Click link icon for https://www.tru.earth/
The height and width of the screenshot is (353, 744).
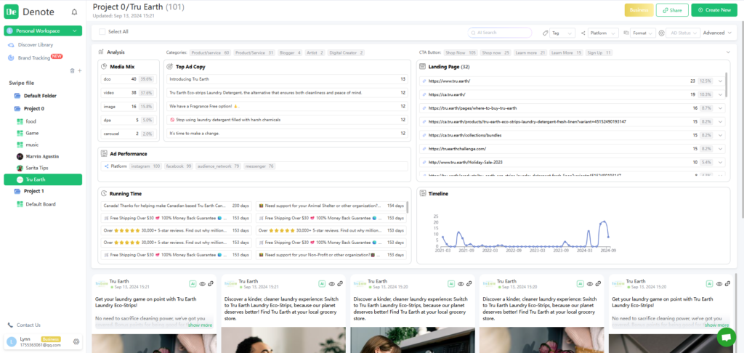pos(424,81)
